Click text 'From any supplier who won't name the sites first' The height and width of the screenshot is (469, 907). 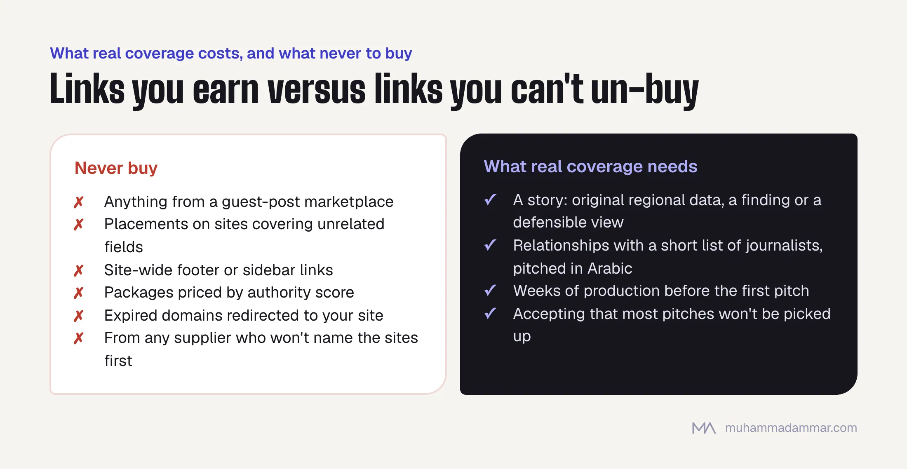tap(261, 349)
